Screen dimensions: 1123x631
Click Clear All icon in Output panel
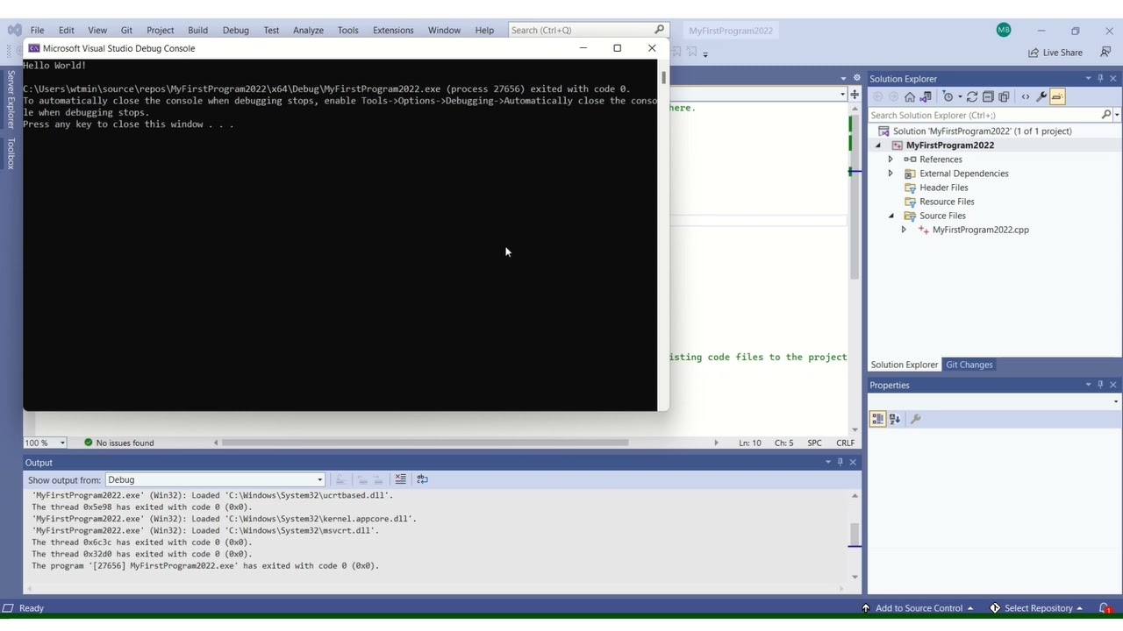click(x=400, y=479)
